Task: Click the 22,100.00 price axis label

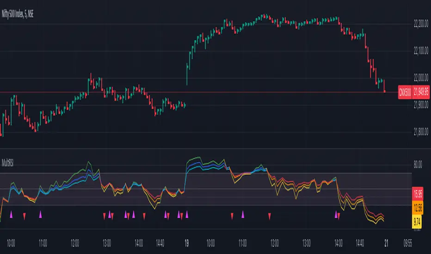Action: click(421, 50)
